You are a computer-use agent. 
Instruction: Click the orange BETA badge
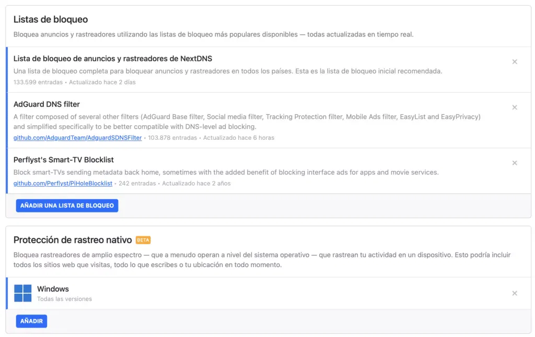pos(143,240)
